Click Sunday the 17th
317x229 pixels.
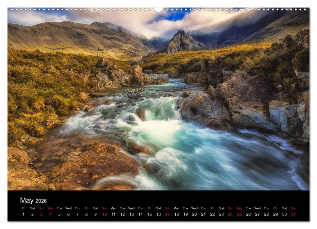pyautogui.click(x=167, y=214)
